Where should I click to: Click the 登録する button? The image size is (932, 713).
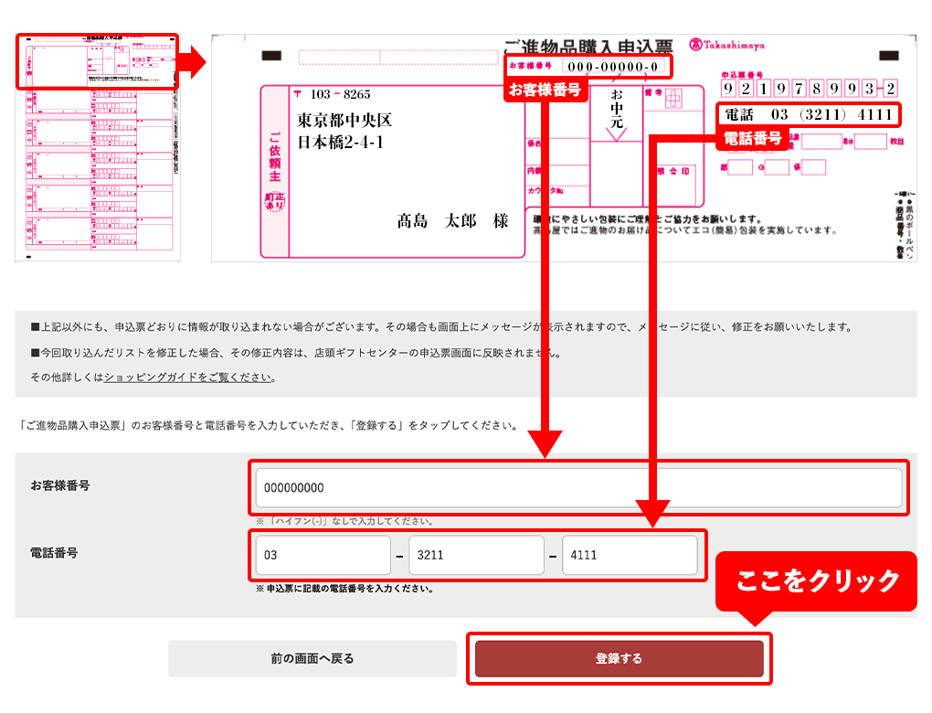pos(619,658)
